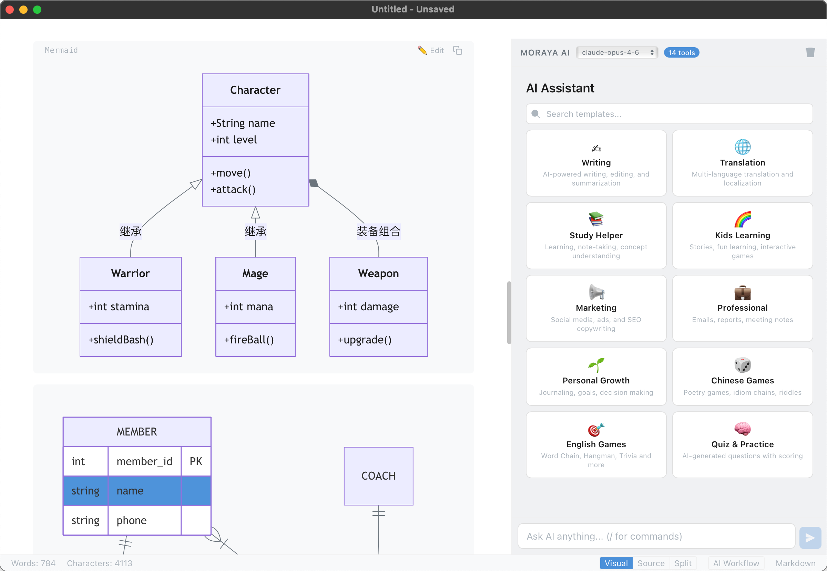Image resolution: width=827 pixels, height=571 pixels.
Task: Click Edit on the Mermaid diagram
Action: coord(431,50)
